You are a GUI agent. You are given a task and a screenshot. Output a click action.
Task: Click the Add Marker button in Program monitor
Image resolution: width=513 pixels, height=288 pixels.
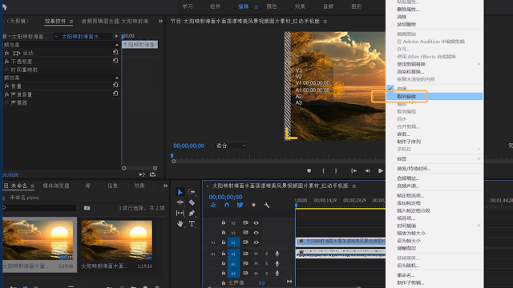(x=309, y=170)
